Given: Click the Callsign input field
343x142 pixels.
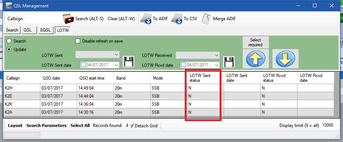Looking at the screenshot, I should click(43, 19).
